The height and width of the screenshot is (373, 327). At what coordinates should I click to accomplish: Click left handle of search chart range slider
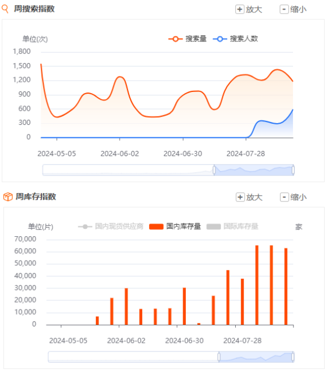tap(214, 170)
